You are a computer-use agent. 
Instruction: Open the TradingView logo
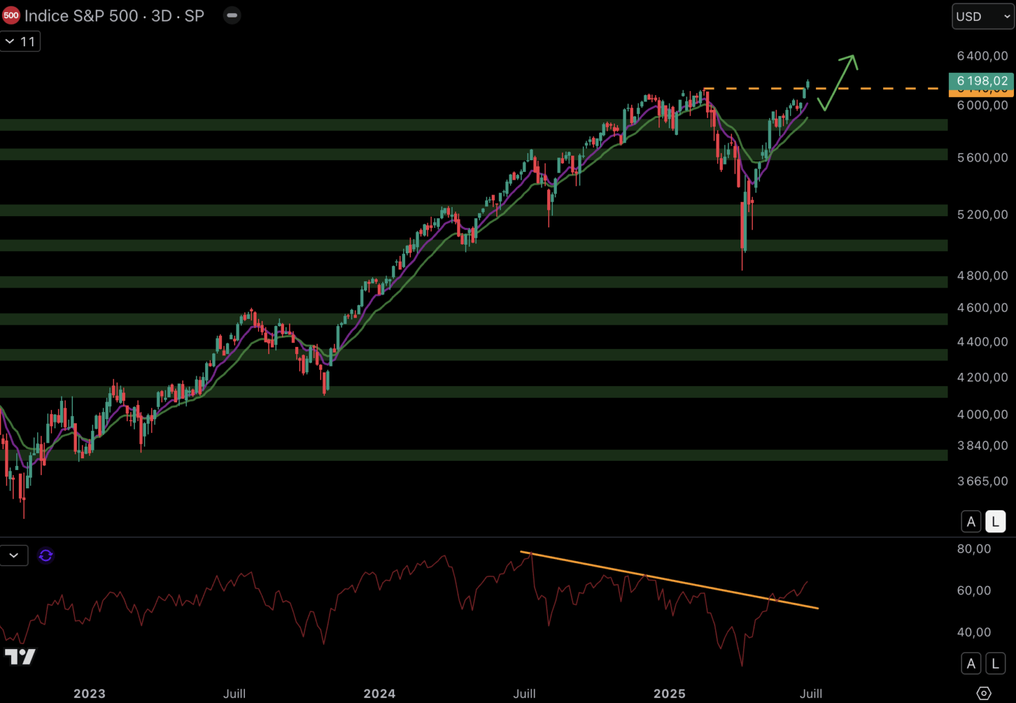coord(20,657)
